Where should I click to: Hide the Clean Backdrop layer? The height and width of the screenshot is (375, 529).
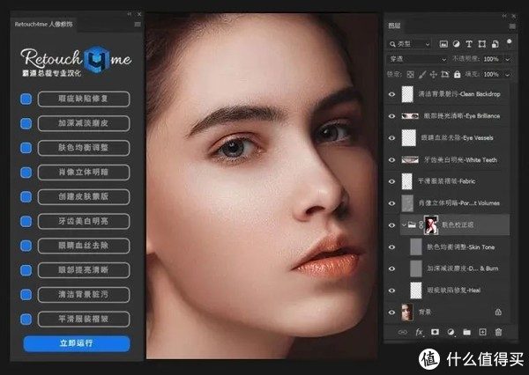tap(392, 92)
